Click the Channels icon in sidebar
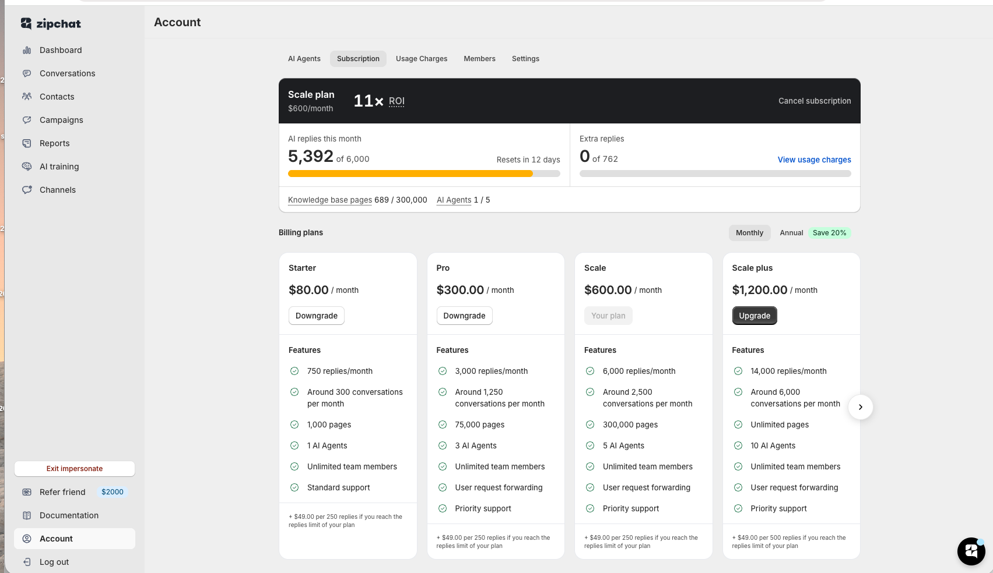Image resolution: width=993 pixels, height=573 pixels. coord(27,190)
